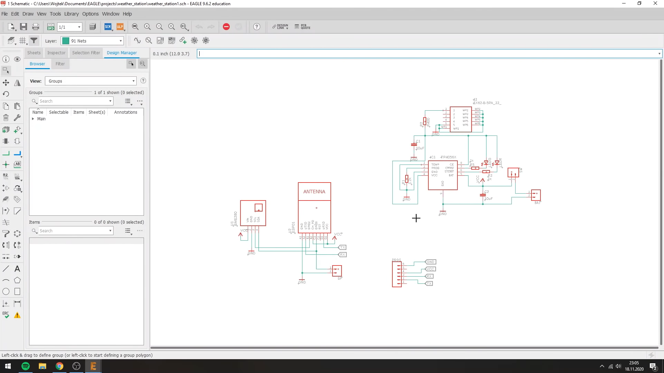The height and width of the screenshot is (373, 664).
Task: Select the Text A tool
Action: [17, 269]
